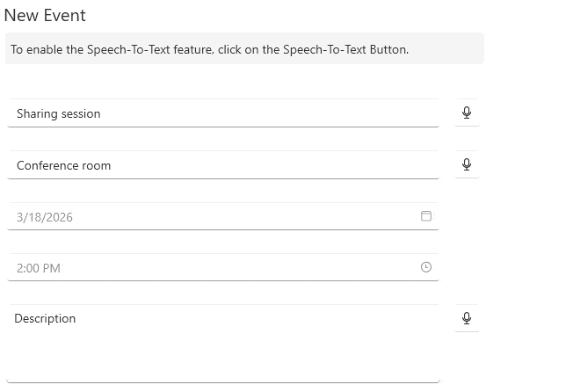Image resolution: width=573 pixels, height=392 pixels.
Task: Click the Description placeholder label
Action: pyautogui.click(x=45, y=318)
